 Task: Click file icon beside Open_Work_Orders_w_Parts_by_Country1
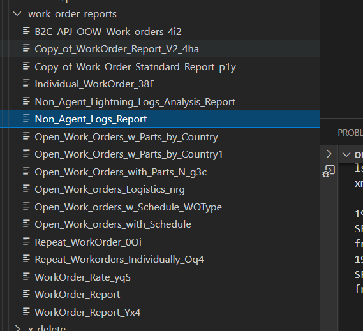click(x=26, y=154)
